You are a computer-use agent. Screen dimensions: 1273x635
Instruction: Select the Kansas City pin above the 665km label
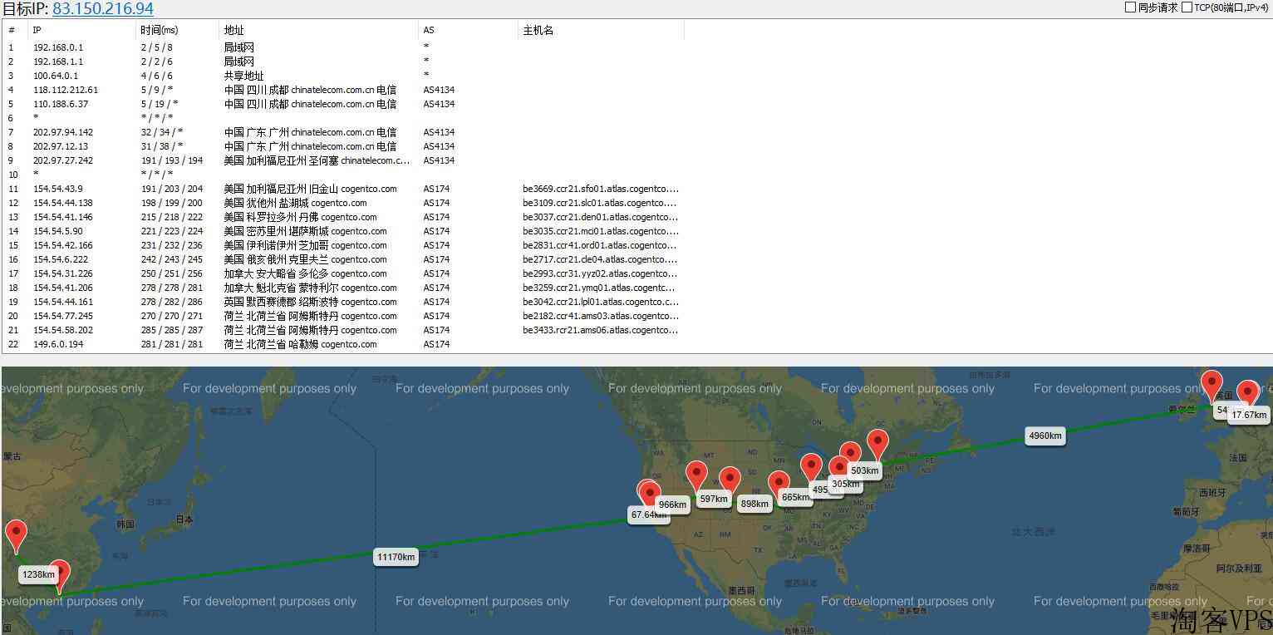coord(779,484)
